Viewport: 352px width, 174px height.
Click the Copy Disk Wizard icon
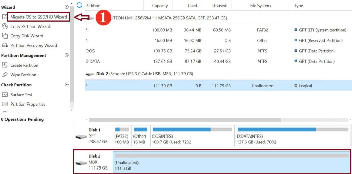click(x=5, y=36)
